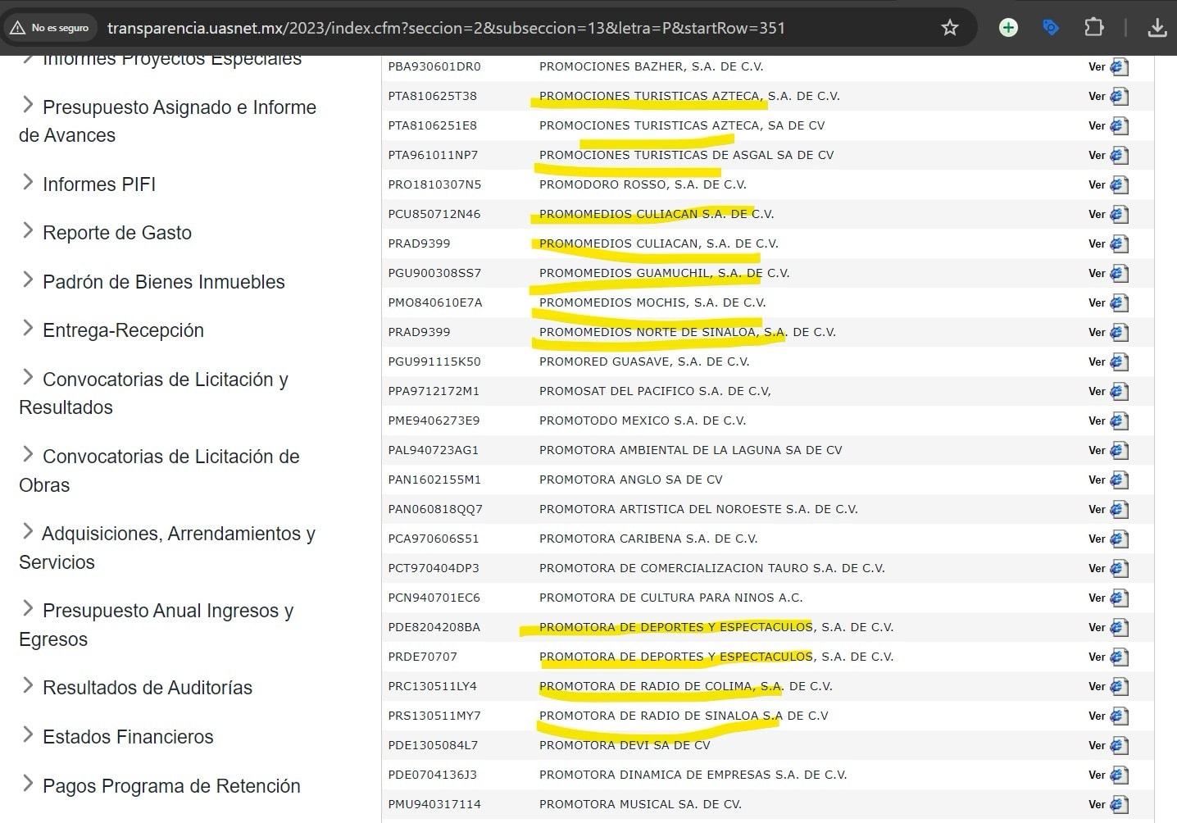This screenshot has height=823, width=1177.
Task: Open the Ver icon for PROMOTORA MUSICAL
Action: [x=1119, y=804]
